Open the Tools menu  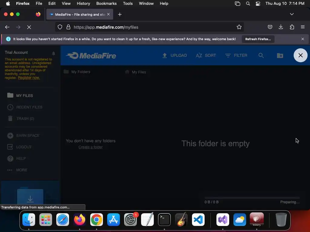click(128, 4)
